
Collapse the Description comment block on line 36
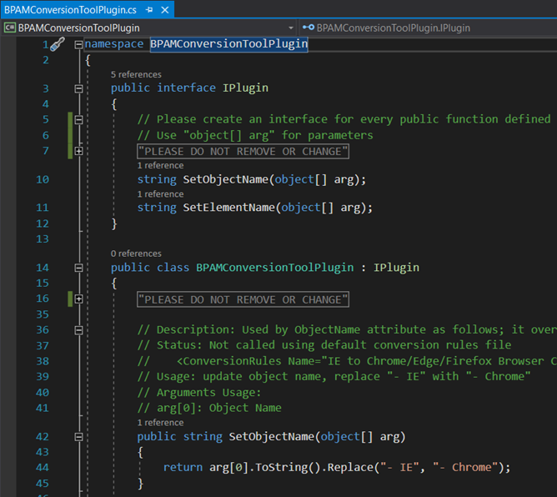tap(78, 330)
